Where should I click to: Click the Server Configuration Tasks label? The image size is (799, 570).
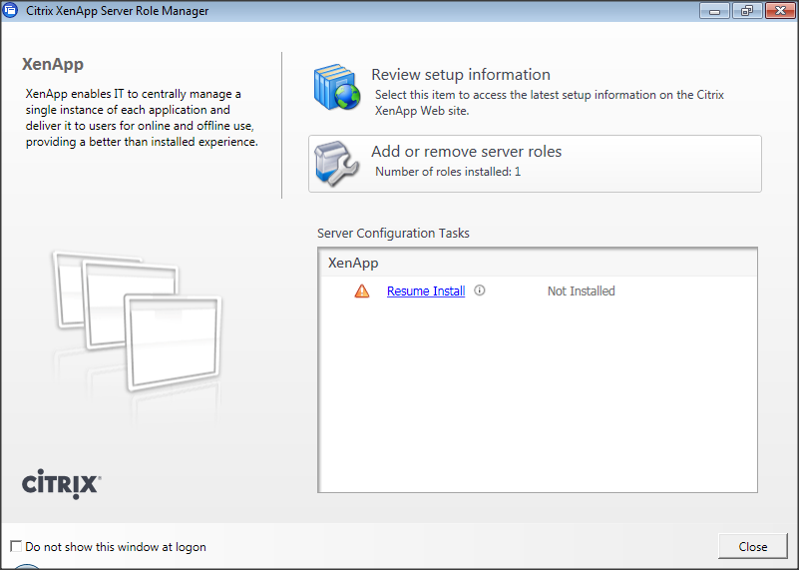click(x=393, y=234)
